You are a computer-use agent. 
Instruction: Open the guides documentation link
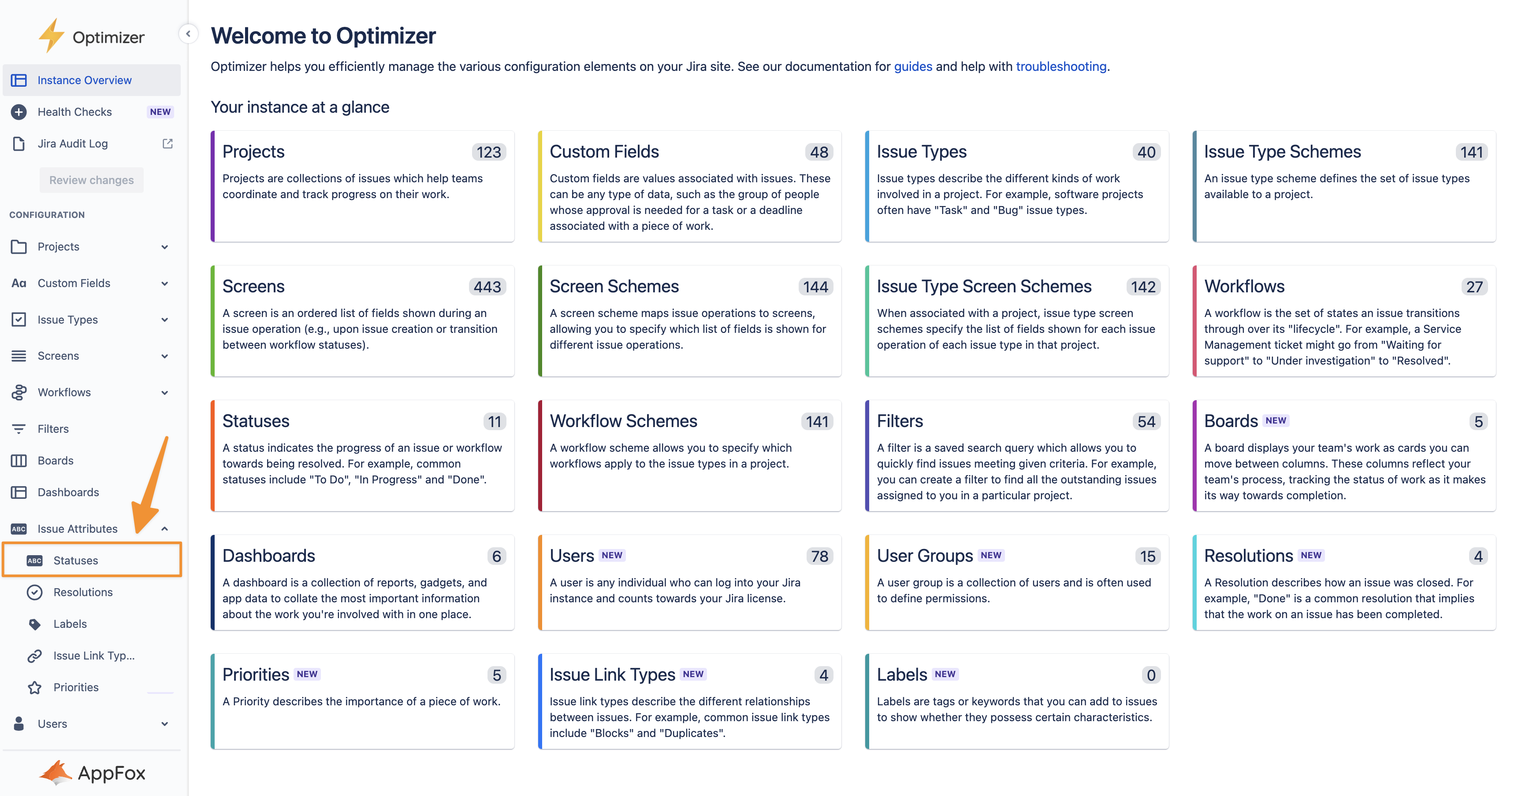(x=913, y=66)
